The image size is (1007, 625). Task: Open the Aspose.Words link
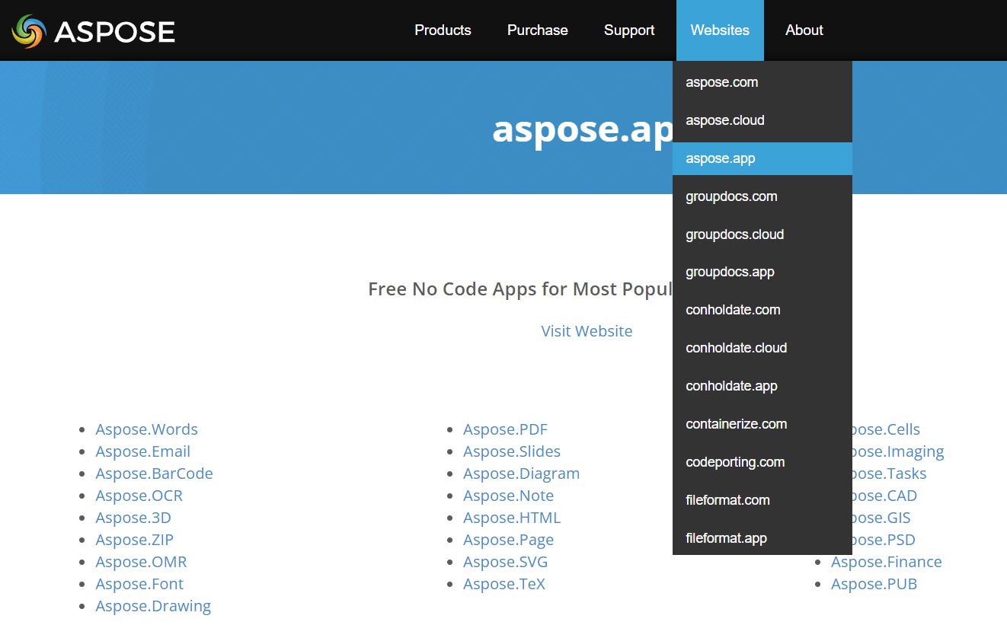pos(146,429)
